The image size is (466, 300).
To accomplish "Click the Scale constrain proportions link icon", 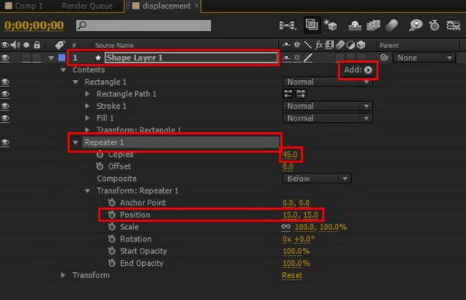I will click(286, 227).
